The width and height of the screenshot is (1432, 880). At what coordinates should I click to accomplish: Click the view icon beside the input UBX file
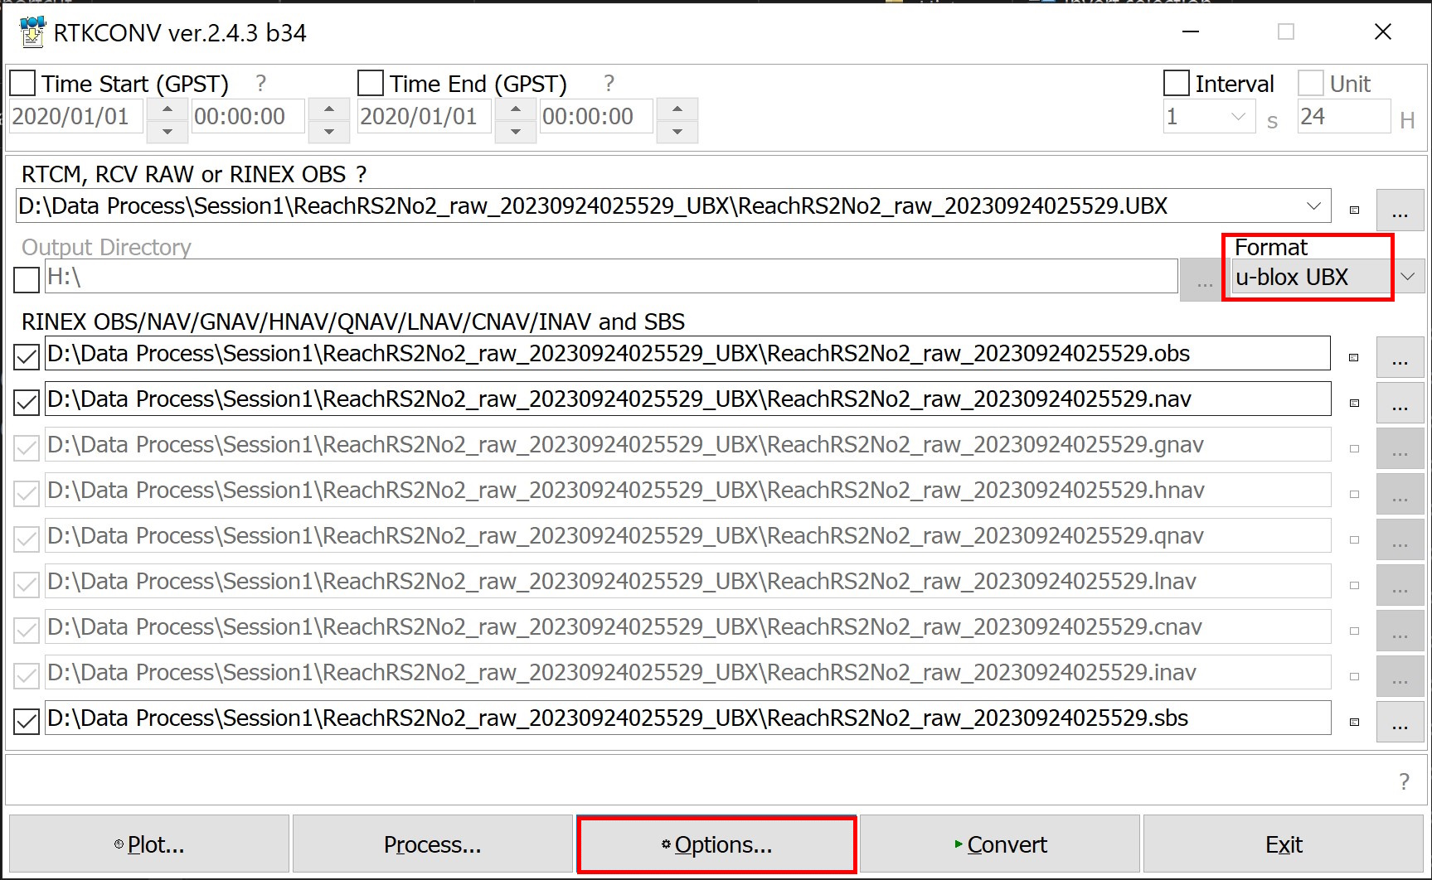point(1354,210)
